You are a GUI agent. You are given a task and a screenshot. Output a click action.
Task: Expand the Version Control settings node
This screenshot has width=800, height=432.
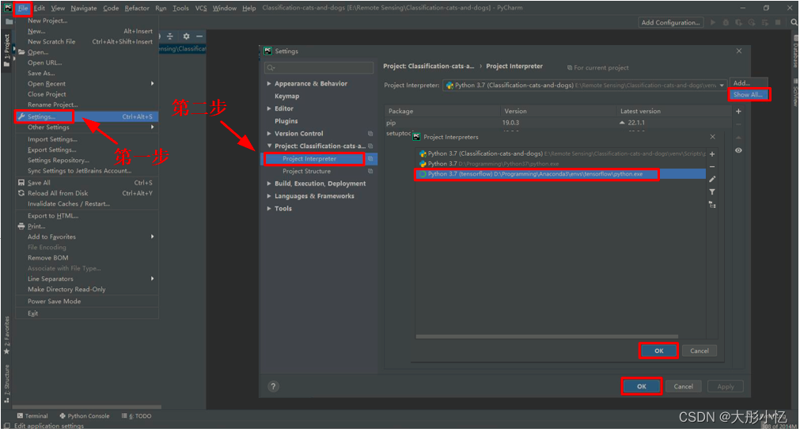coord(269,134)
